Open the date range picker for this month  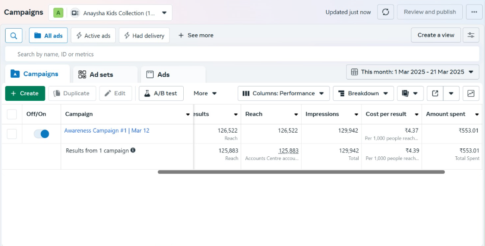click(x=412, y=72)
